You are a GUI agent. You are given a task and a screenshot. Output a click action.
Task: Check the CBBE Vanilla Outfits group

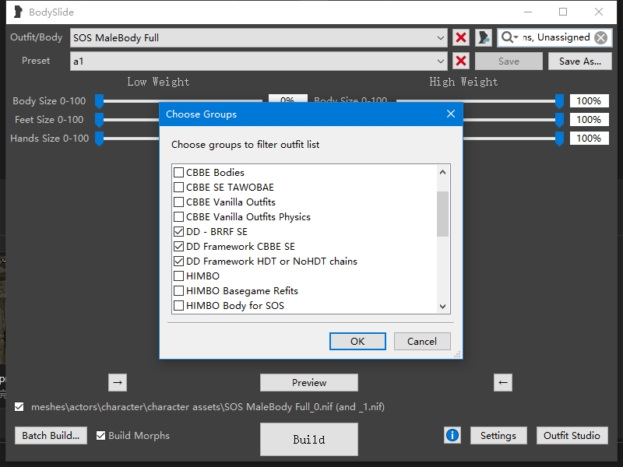[x=179, y=202]
